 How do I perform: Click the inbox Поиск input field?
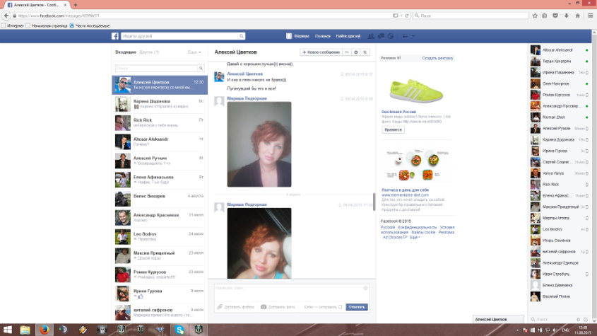tap(156, 69)
